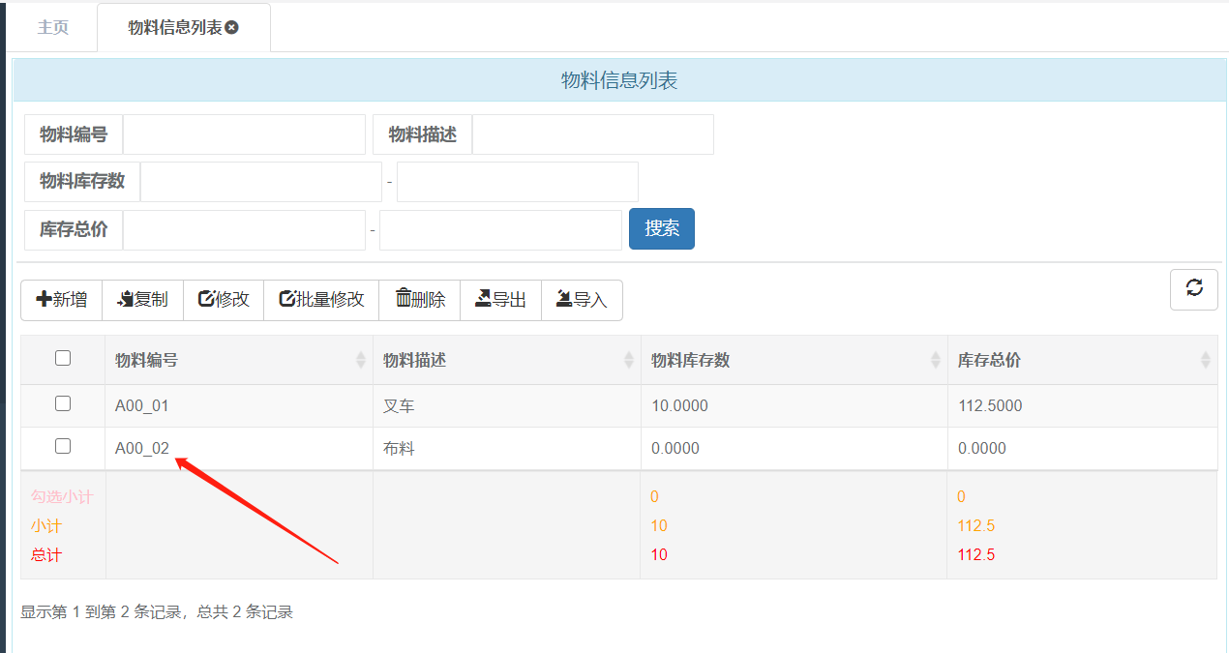1229x653 pixels.
Task: Click the refresh icon button
Action: pos(1194,289)
